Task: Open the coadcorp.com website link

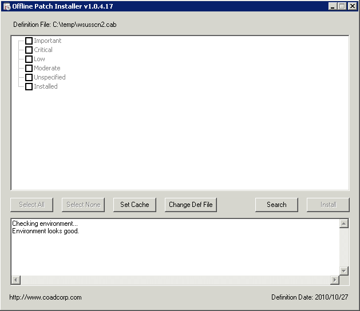Action: (45, 297)
